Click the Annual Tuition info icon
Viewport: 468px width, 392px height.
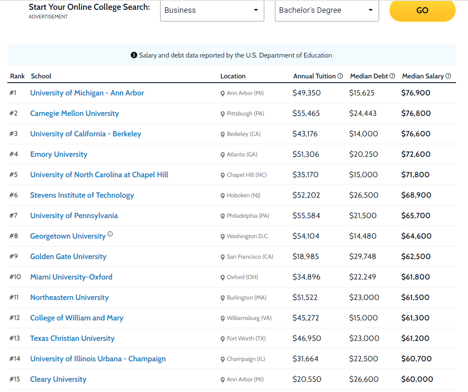[x=340, y=76]
